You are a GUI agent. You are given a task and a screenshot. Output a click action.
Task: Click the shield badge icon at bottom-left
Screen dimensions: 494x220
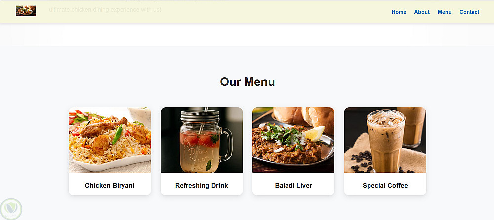11,209
